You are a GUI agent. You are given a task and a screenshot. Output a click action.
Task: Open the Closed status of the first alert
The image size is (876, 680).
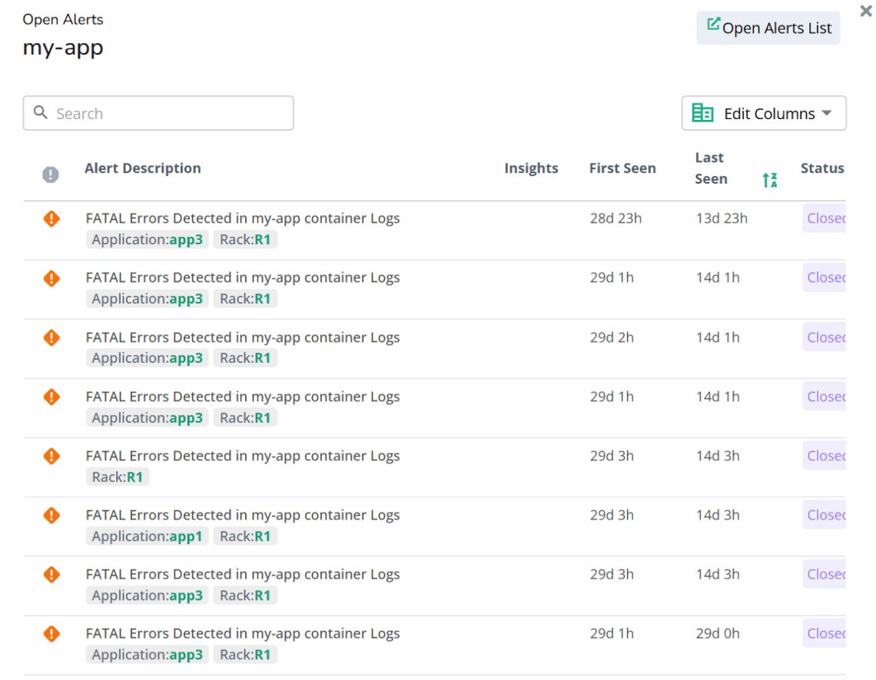point(825,218)
